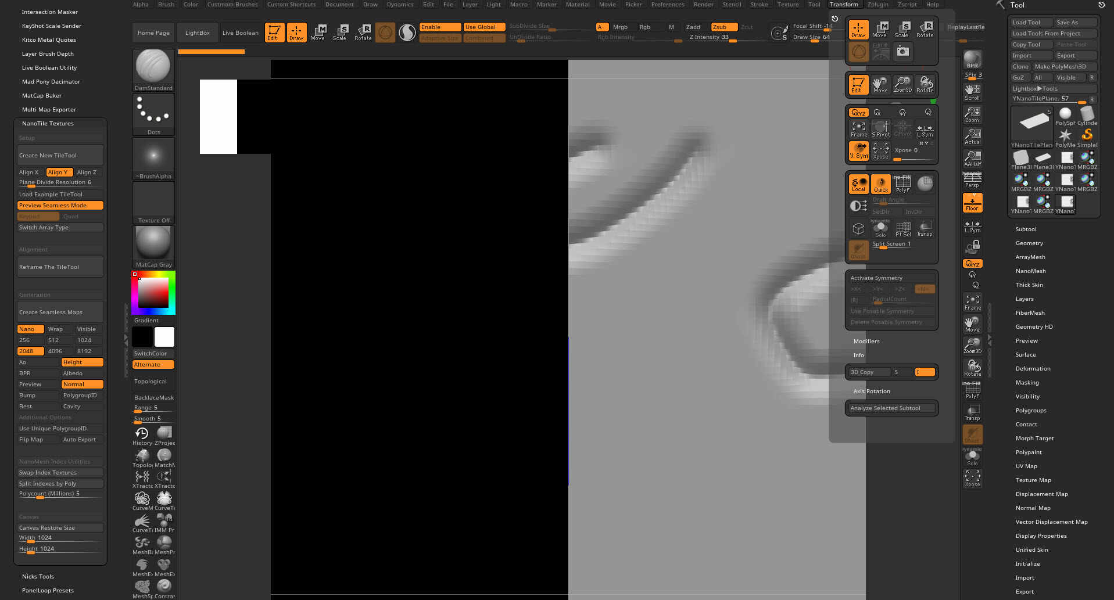This screenshot has width=1114, height=600.
Task: Toggle the Zsub mode button
Action: click(x=723, y=27)
